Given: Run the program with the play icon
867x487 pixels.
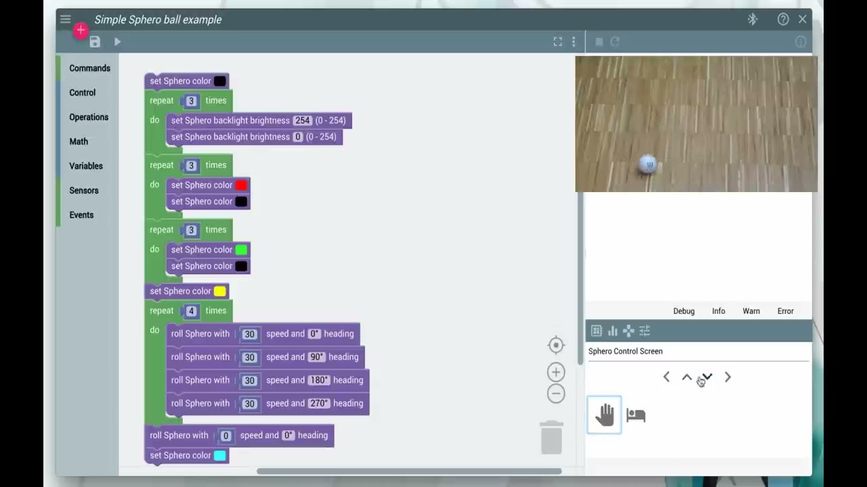Looking at the screenshot, I should 117,42.
